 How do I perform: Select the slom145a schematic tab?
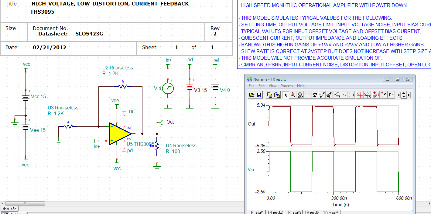click(x=9, y=209)
